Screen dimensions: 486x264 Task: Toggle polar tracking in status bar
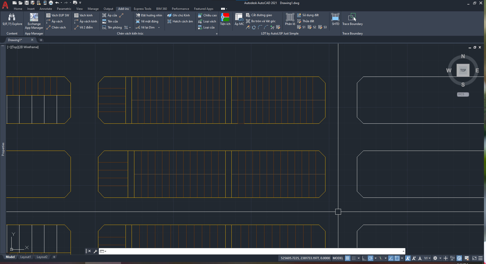(x=370, y=258)
